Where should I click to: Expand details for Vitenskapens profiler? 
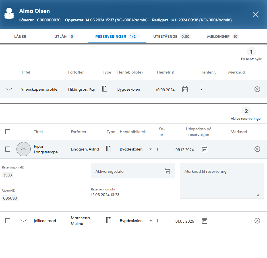point(9,89)
